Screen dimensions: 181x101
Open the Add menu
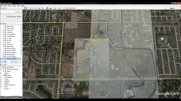18,6
